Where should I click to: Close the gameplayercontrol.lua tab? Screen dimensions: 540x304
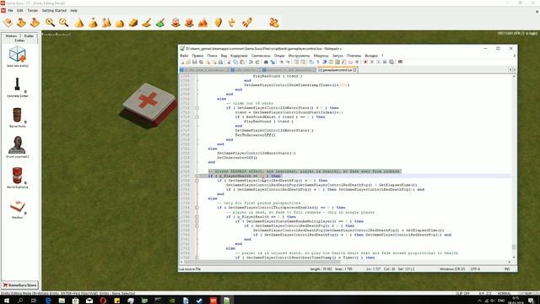click(354, 70)
